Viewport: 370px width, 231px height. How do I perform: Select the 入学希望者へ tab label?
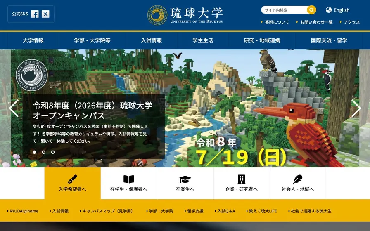72,189
